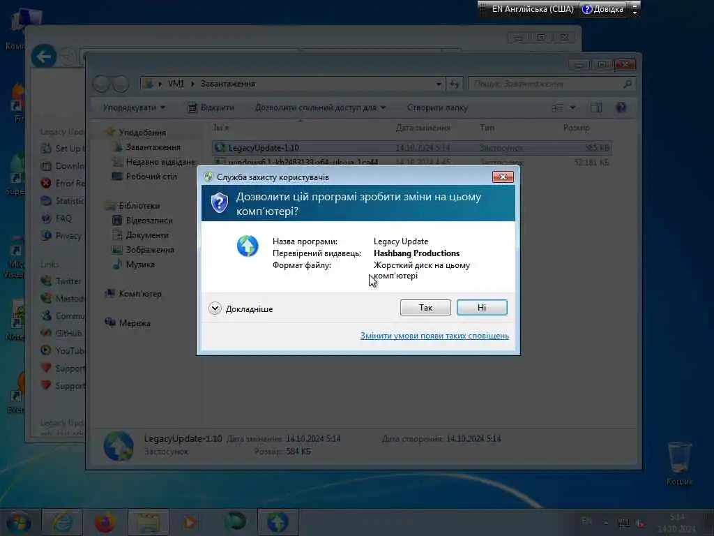This screenshot has width=714, height=536.
Task: Select the windows6.1-kb2483139 file row
Action: coord(411,162)
